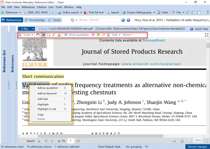
Task: Click the fit-page icon in PDF footer
Action: click(182, 141)
